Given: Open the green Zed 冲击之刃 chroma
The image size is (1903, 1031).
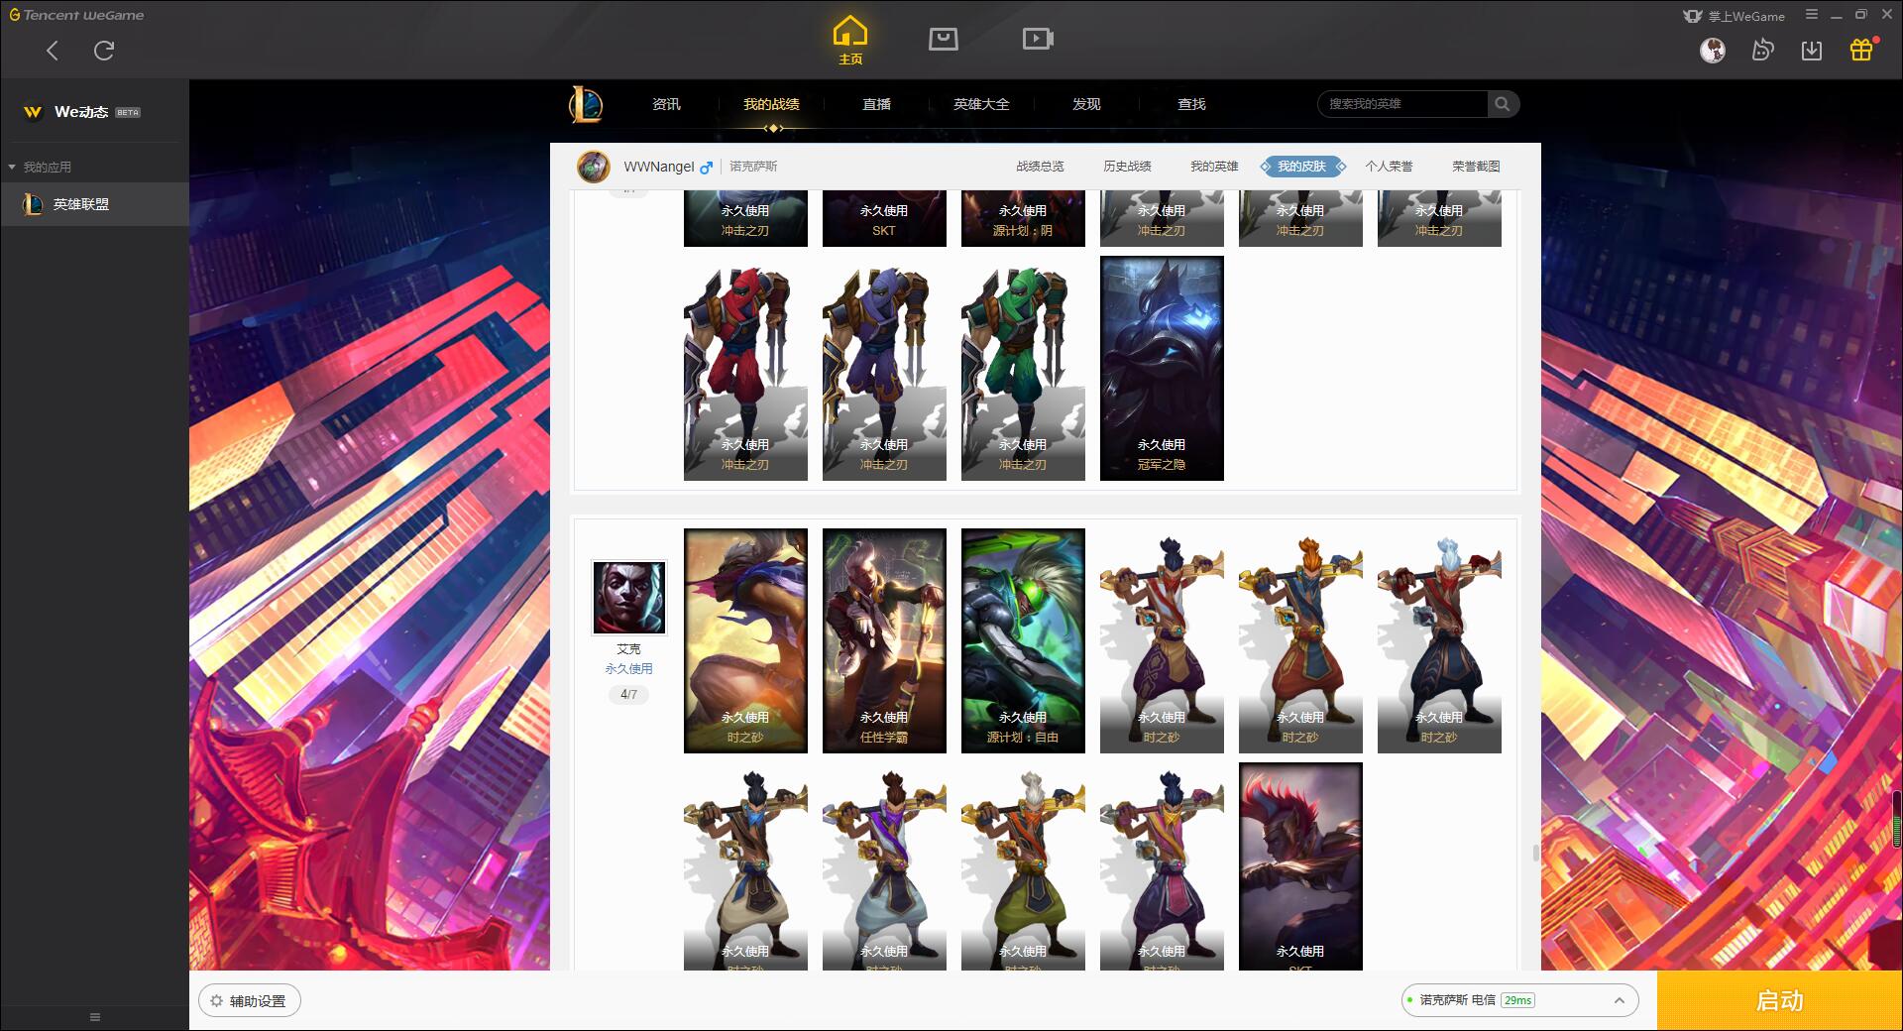Looking at the screenshot, I should (1023, 368).
